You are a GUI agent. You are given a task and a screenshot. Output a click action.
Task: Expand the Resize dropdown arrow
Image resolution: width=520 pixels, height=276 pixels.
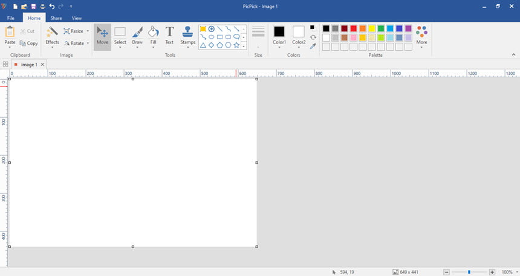point(88,31)
